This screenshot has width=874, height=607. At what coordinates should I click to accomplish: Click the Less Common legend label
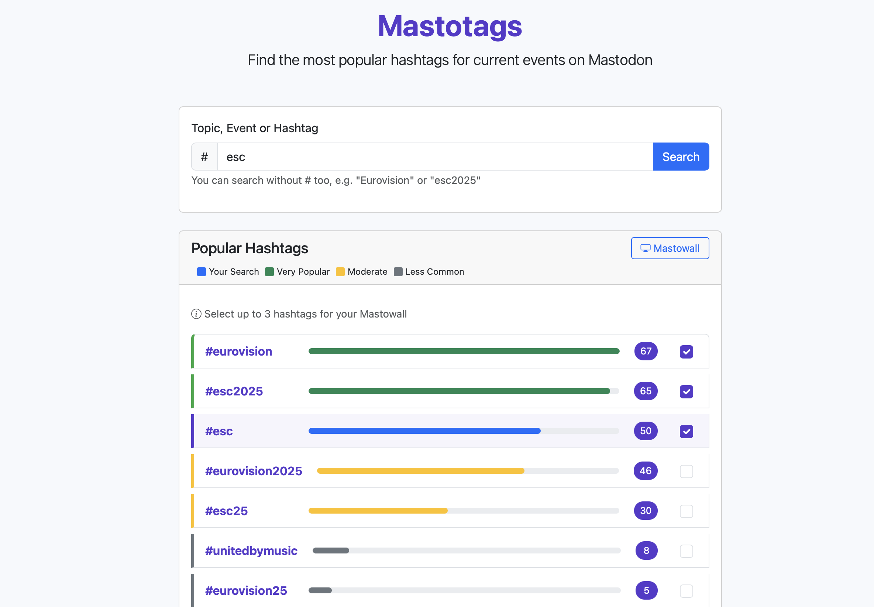(434, 271)
